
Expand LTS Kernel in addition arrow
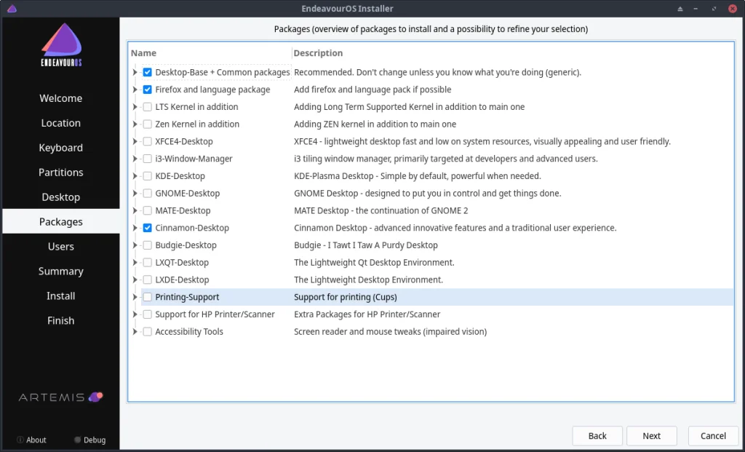pyautogui.click(x=135, y=107)
